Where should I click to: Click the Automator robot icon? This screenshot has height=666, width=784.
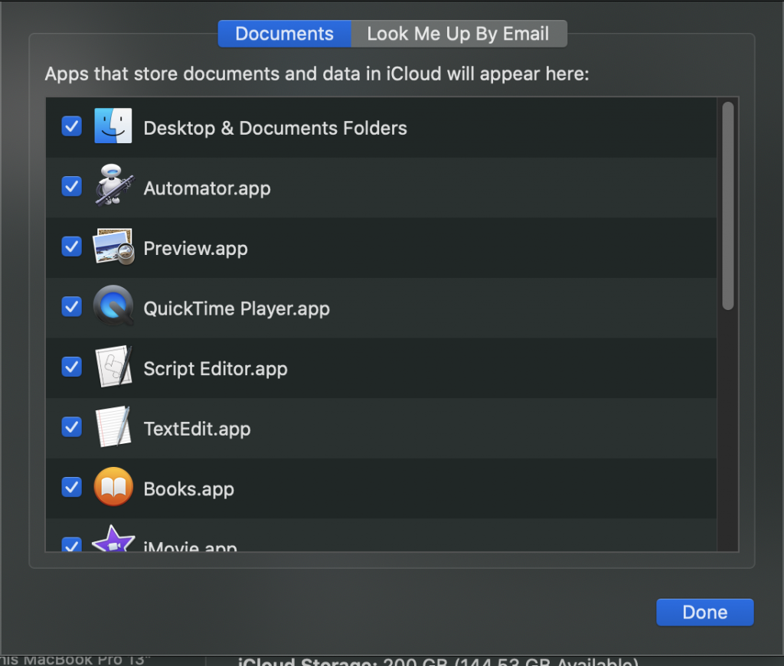[x=115, y=185]
